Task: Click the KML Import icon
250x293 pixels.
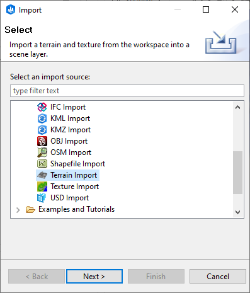Action: click(x=42, y=118)
